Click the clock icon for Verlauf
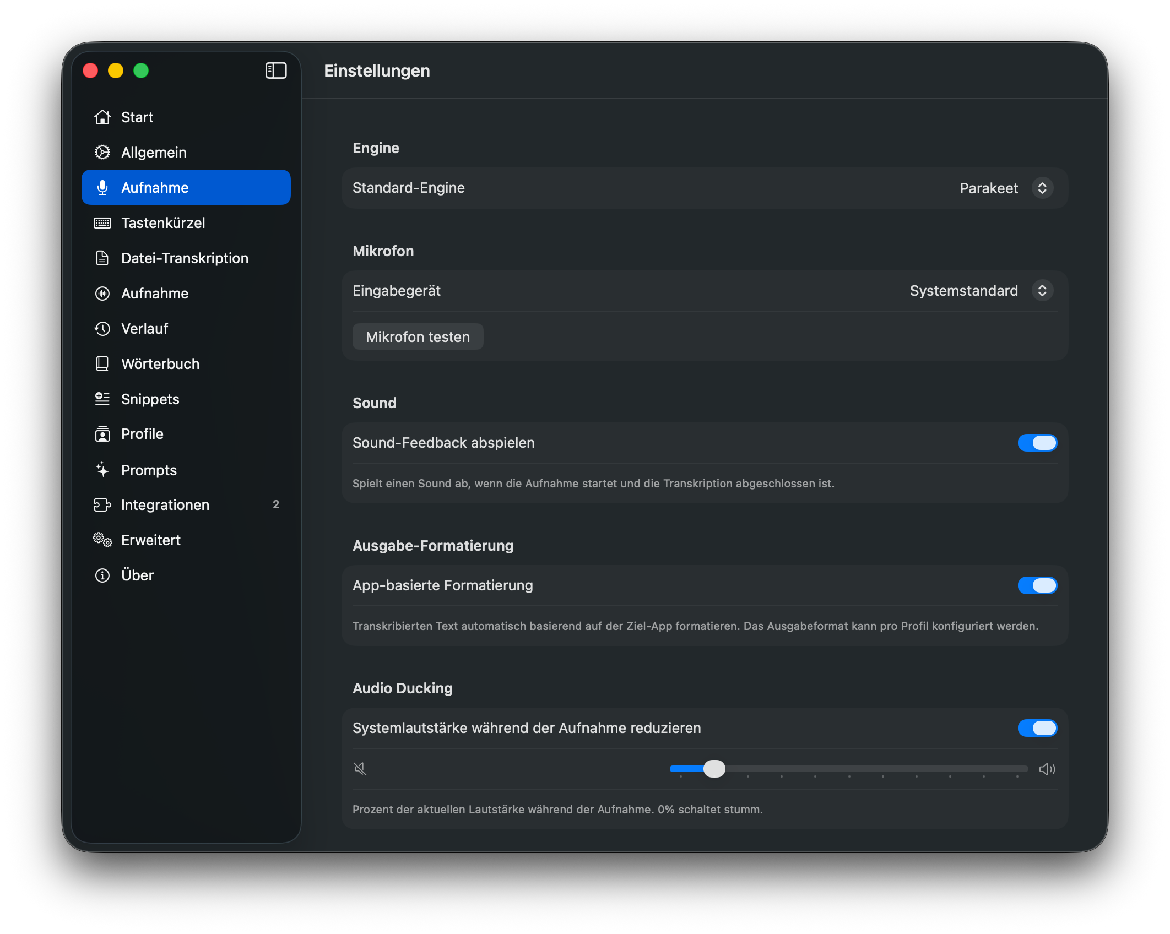The image size is (1170, 934). pos(102,329)
